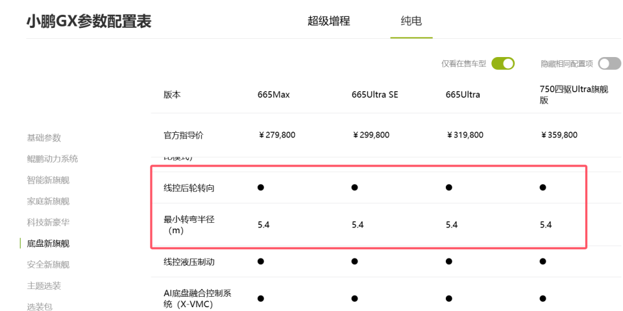Go to 智能新旗舰 section

coord(48,180)
